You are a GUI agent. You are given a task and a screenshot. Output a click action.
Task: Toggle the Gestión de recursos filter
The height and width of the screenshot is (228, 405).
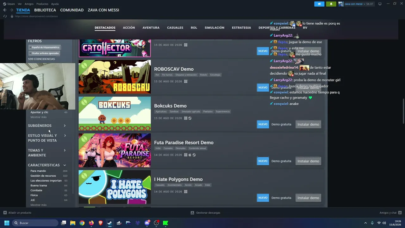49,176
